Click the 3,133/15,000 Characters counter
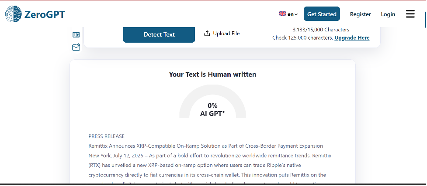The height and width of the screenshot is (186, 427). tap(321, 30)
